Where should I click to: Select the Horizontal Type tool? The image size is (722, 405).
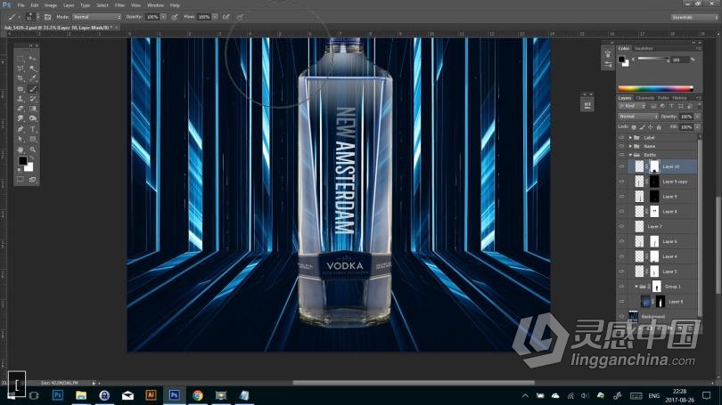32,129
